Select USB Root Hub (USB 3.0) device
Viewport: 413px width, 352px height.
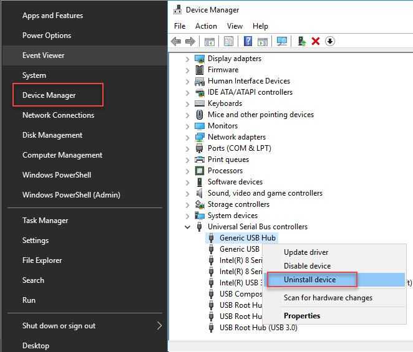(x=258, y=328)
